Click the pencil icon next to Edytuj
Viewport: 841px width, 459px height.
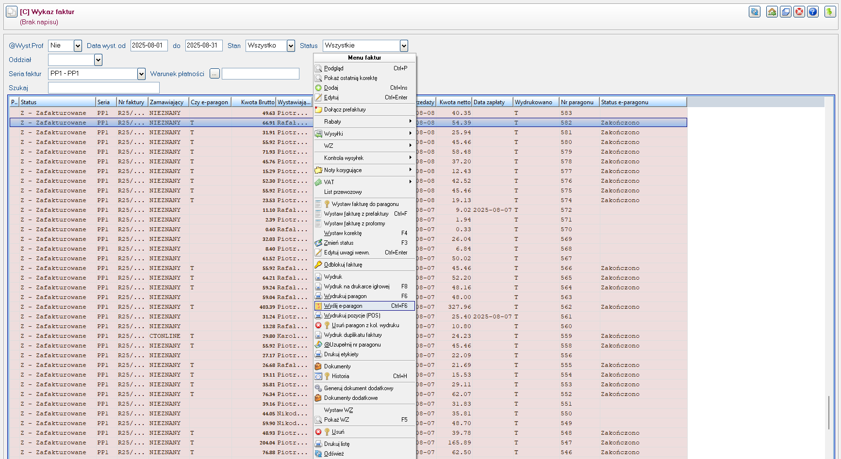pyautogui.click(x=318, y=97)
